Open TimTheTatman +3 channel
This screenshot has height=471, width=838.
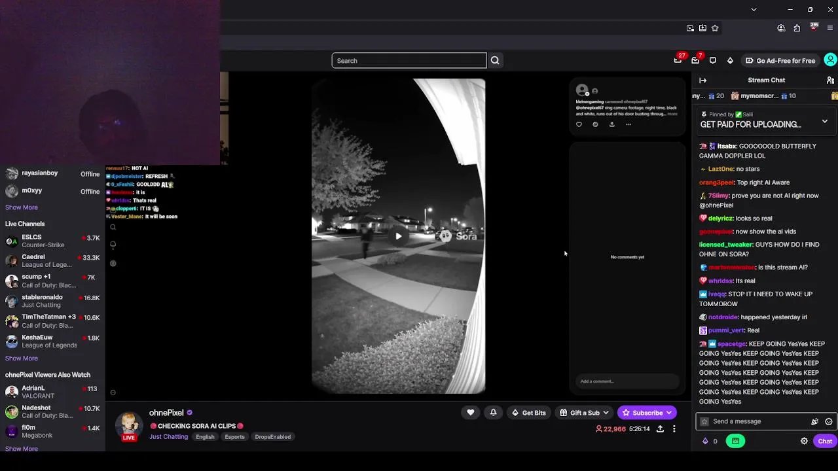(x=52, y=321)
